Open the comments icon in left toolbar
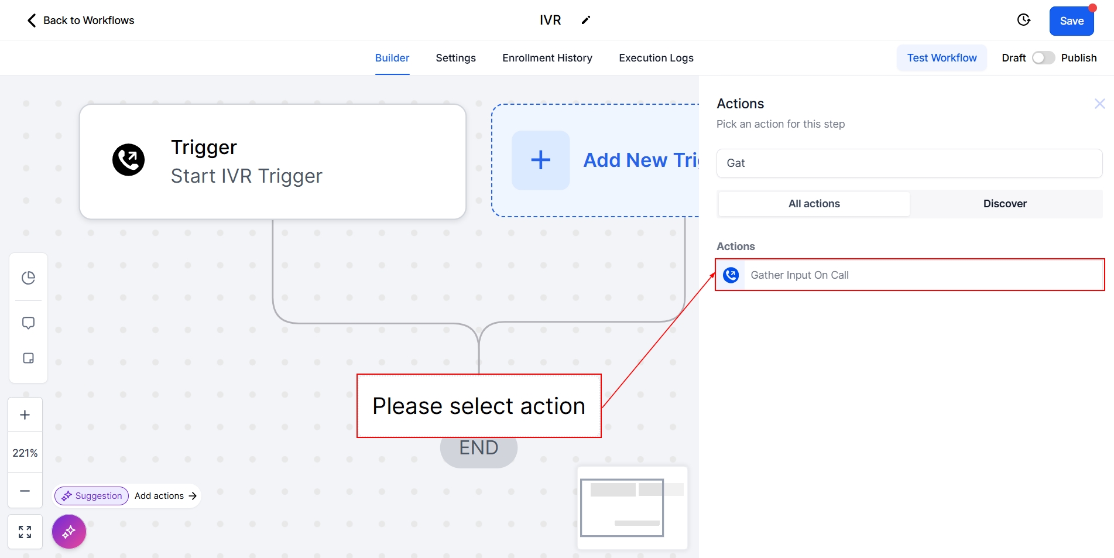 click(28, 323)
